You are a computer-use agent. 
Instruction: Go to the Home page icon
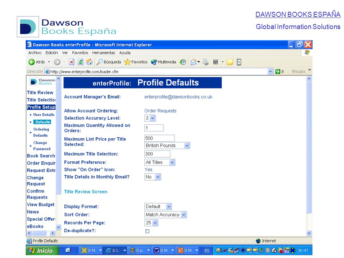(89, 62)
